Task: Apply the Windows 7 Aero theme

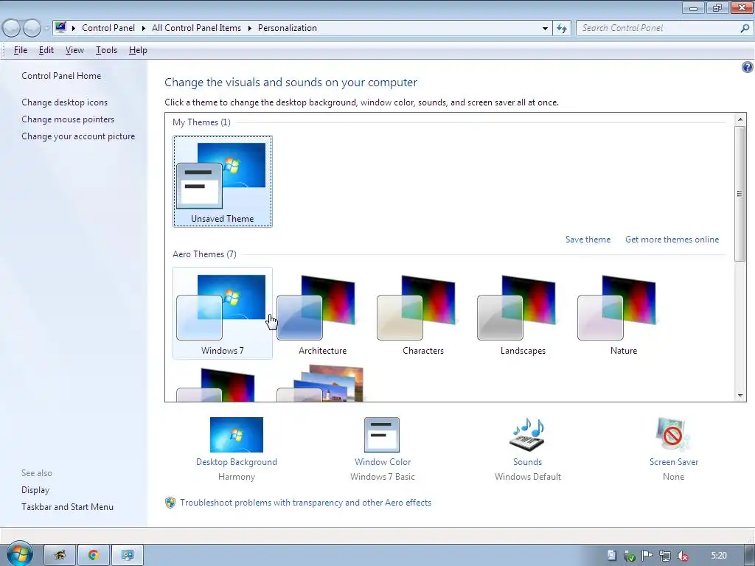Action: click(223, 313)
